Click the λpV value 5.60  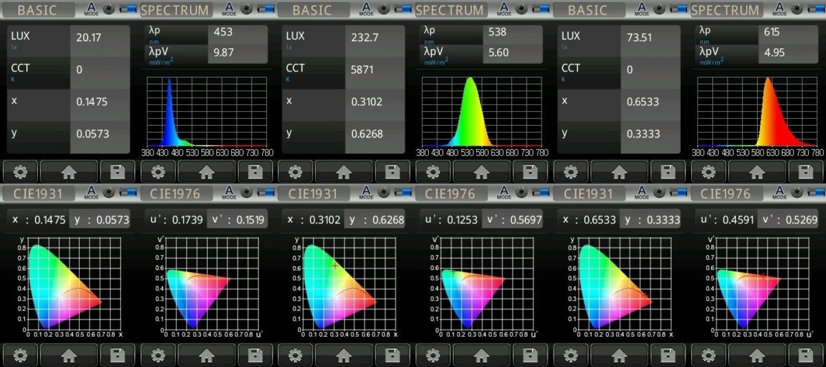point(499,53)
